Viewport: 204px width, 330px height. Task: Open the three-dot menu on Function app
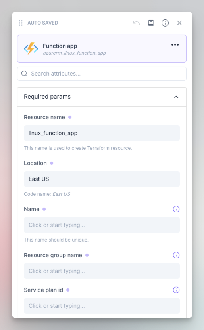tap(175, 45)
